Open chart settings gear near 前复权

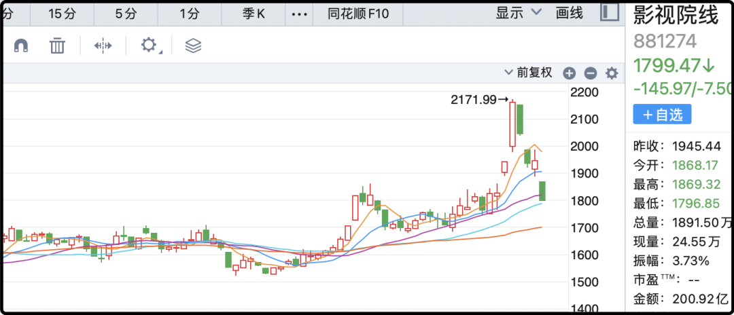click(x=612, y=73)
